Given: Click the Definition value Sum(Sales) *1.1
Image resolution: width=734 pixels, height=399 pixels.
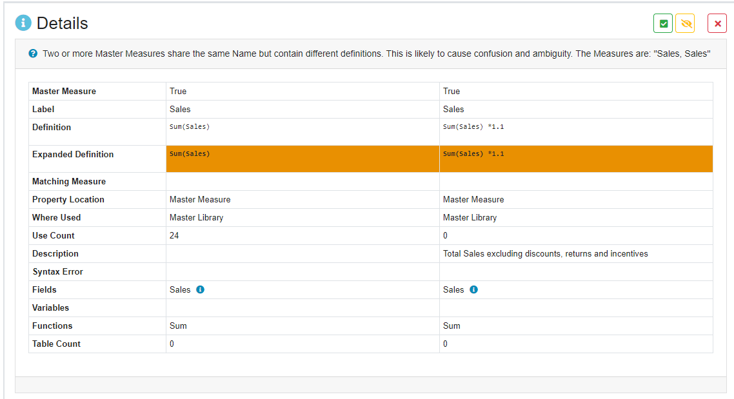Looking at the screenshot, I should point(473,127).
